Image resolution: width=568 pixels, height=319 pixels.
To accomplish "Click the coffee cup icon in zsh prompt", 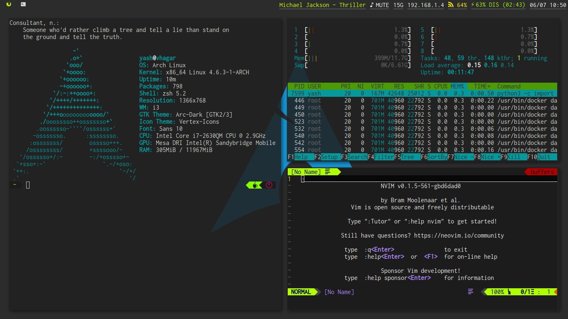I will pos(255,185).
